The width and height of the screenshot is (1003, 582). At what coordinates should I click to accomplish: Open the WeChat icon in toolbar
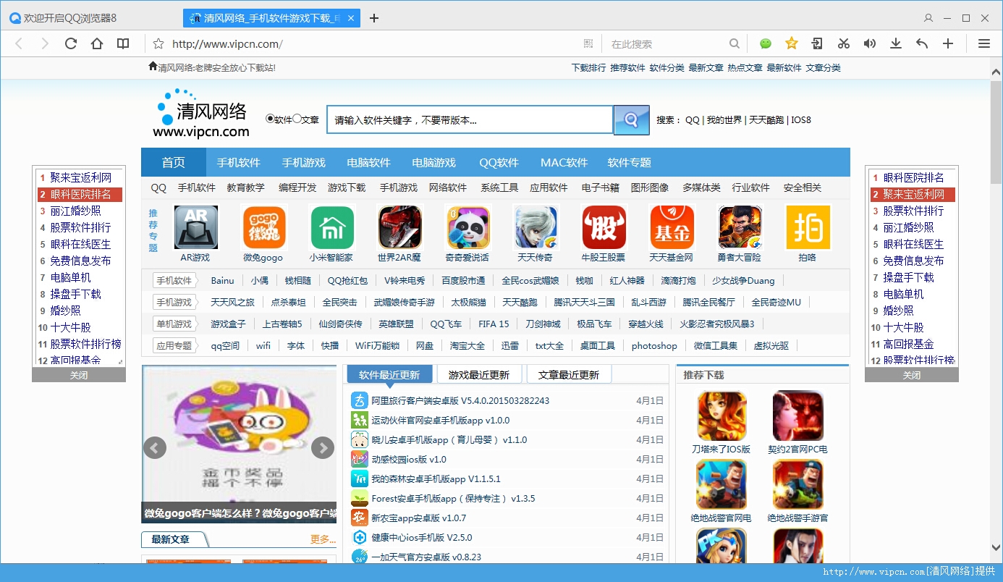tap(766, 43)
